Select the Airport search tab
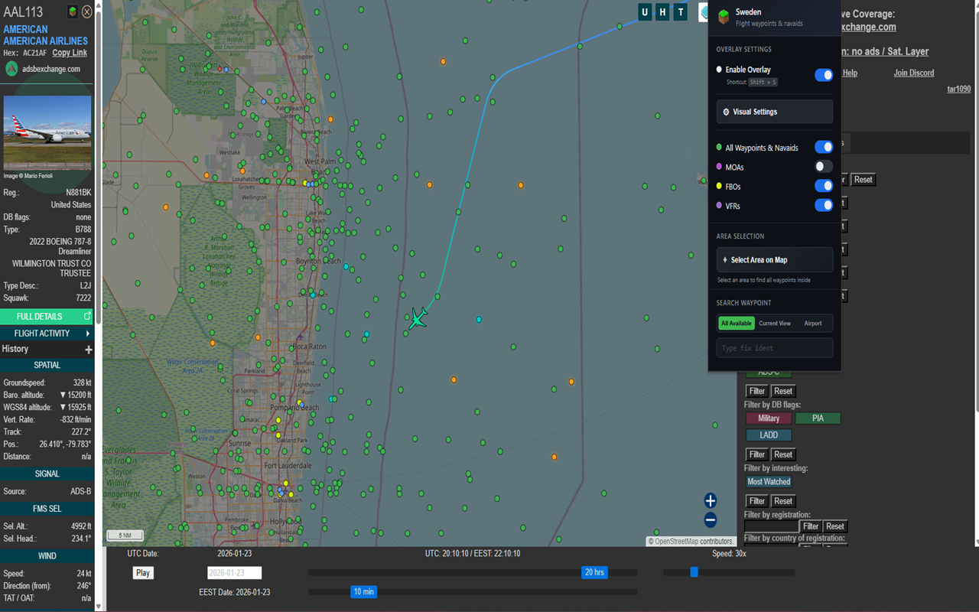The width and height of the screenshot is (979, 612). [x=812, y=324]
